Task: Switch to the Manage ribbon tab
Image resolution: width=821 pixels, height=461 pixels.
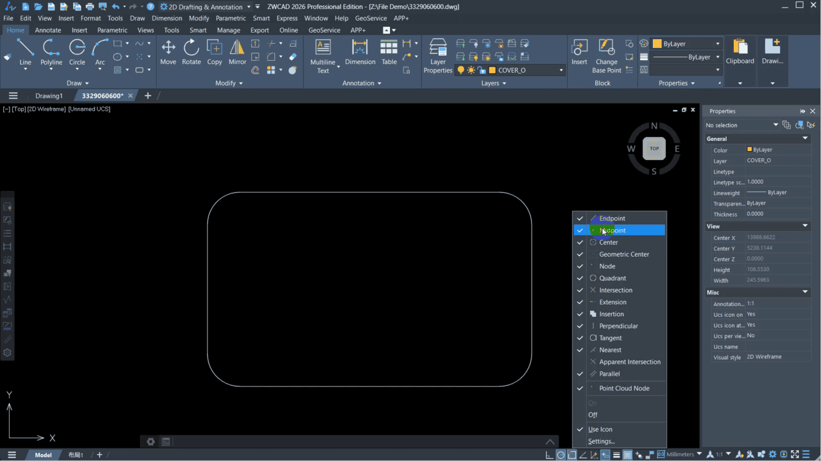Action: coord(228,30)
